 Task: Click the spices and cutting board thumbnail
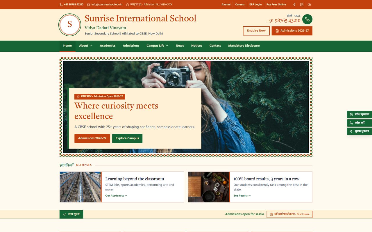click(x=209, y=187)
